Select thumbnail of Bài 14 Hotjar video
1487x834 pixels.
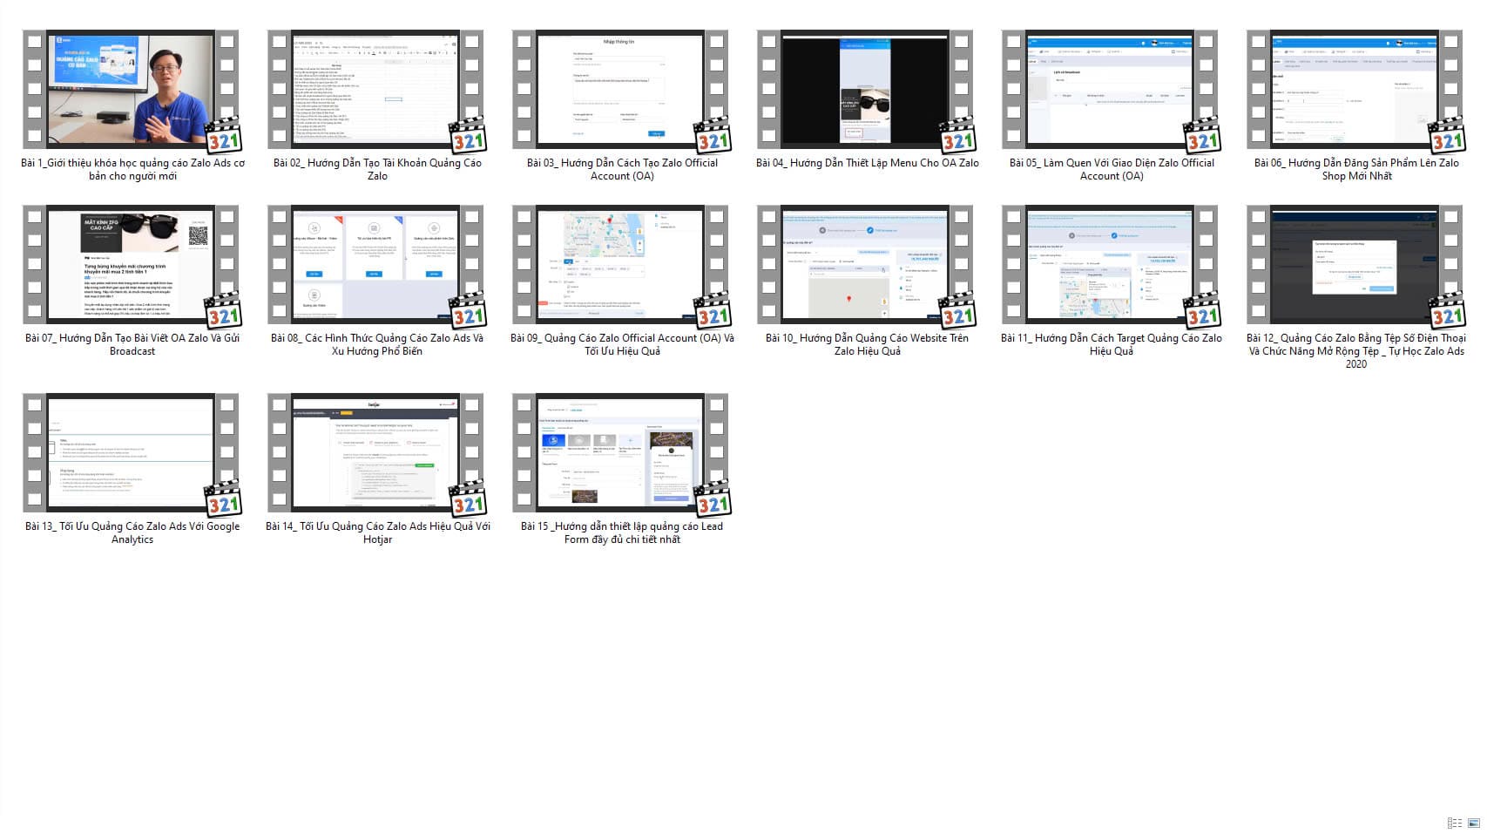[x=376, y=453]
